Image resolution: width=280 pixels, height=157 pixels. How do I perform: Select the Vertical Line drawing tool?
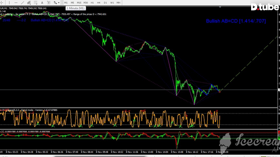[9, 3]
